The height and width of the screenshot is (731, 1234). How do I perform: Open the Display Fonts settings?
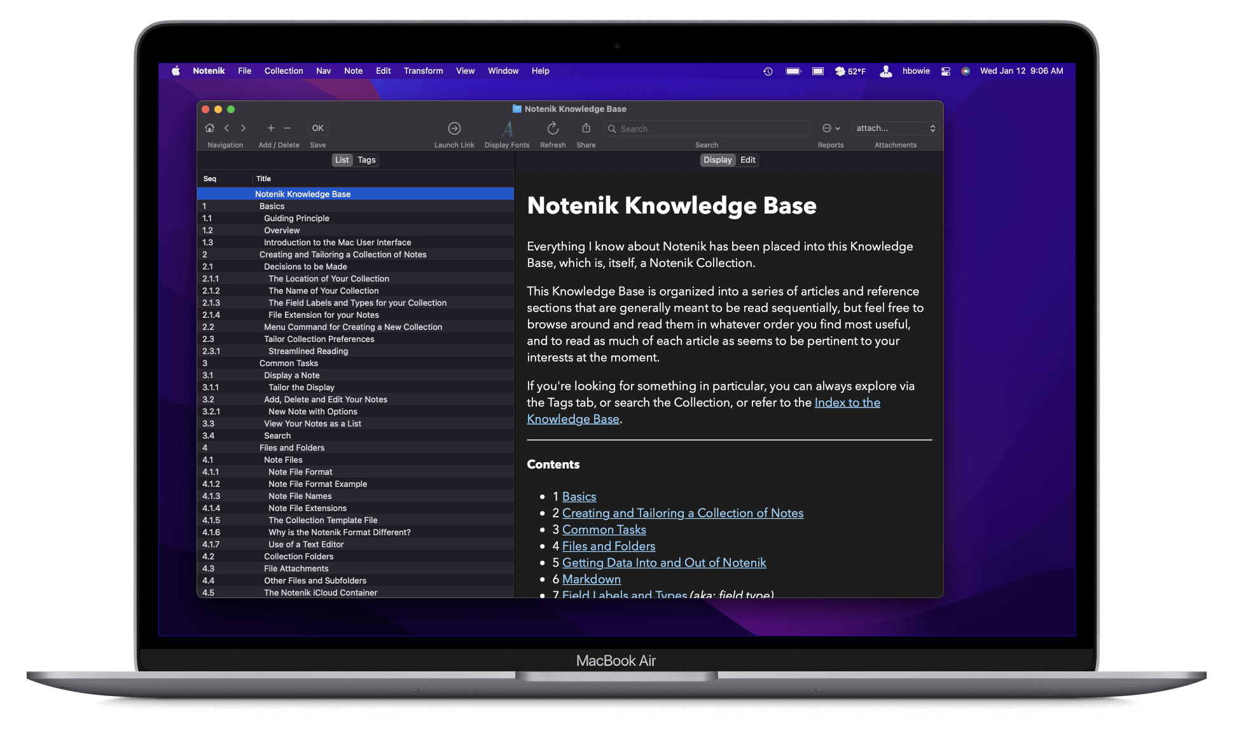(506, 128)
